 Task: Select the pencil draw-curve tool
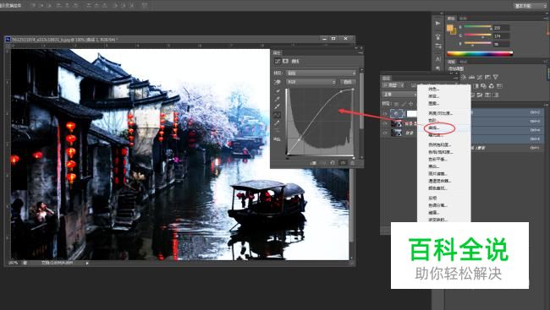point(277,123)
